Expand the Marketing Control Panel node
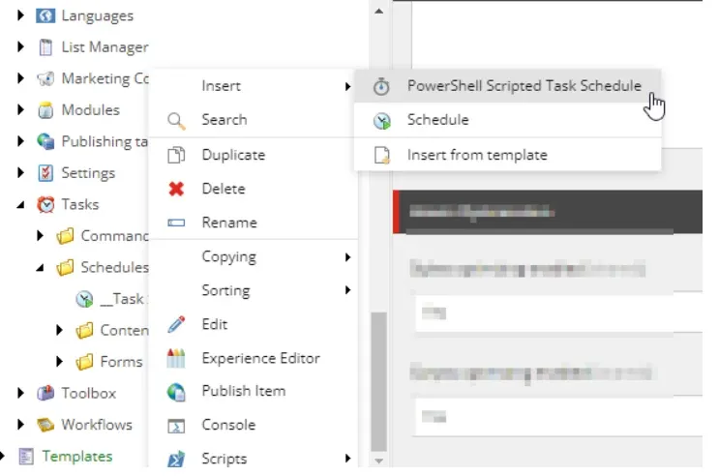This screenshot has height=476, width=719. point(20,78)
